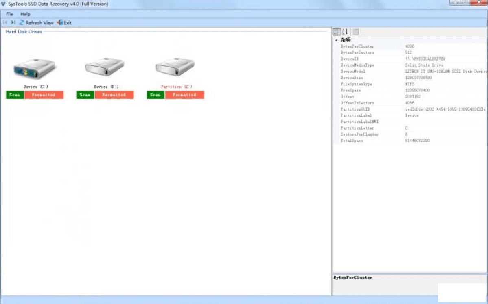The image size is (488, 304).
Task: Open the property pages icon
Action: (x=356, y=32)
